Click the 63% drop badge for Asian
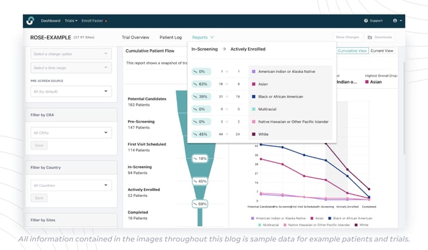The height and width of the screenshot is (250, 428). click(201, 84)
